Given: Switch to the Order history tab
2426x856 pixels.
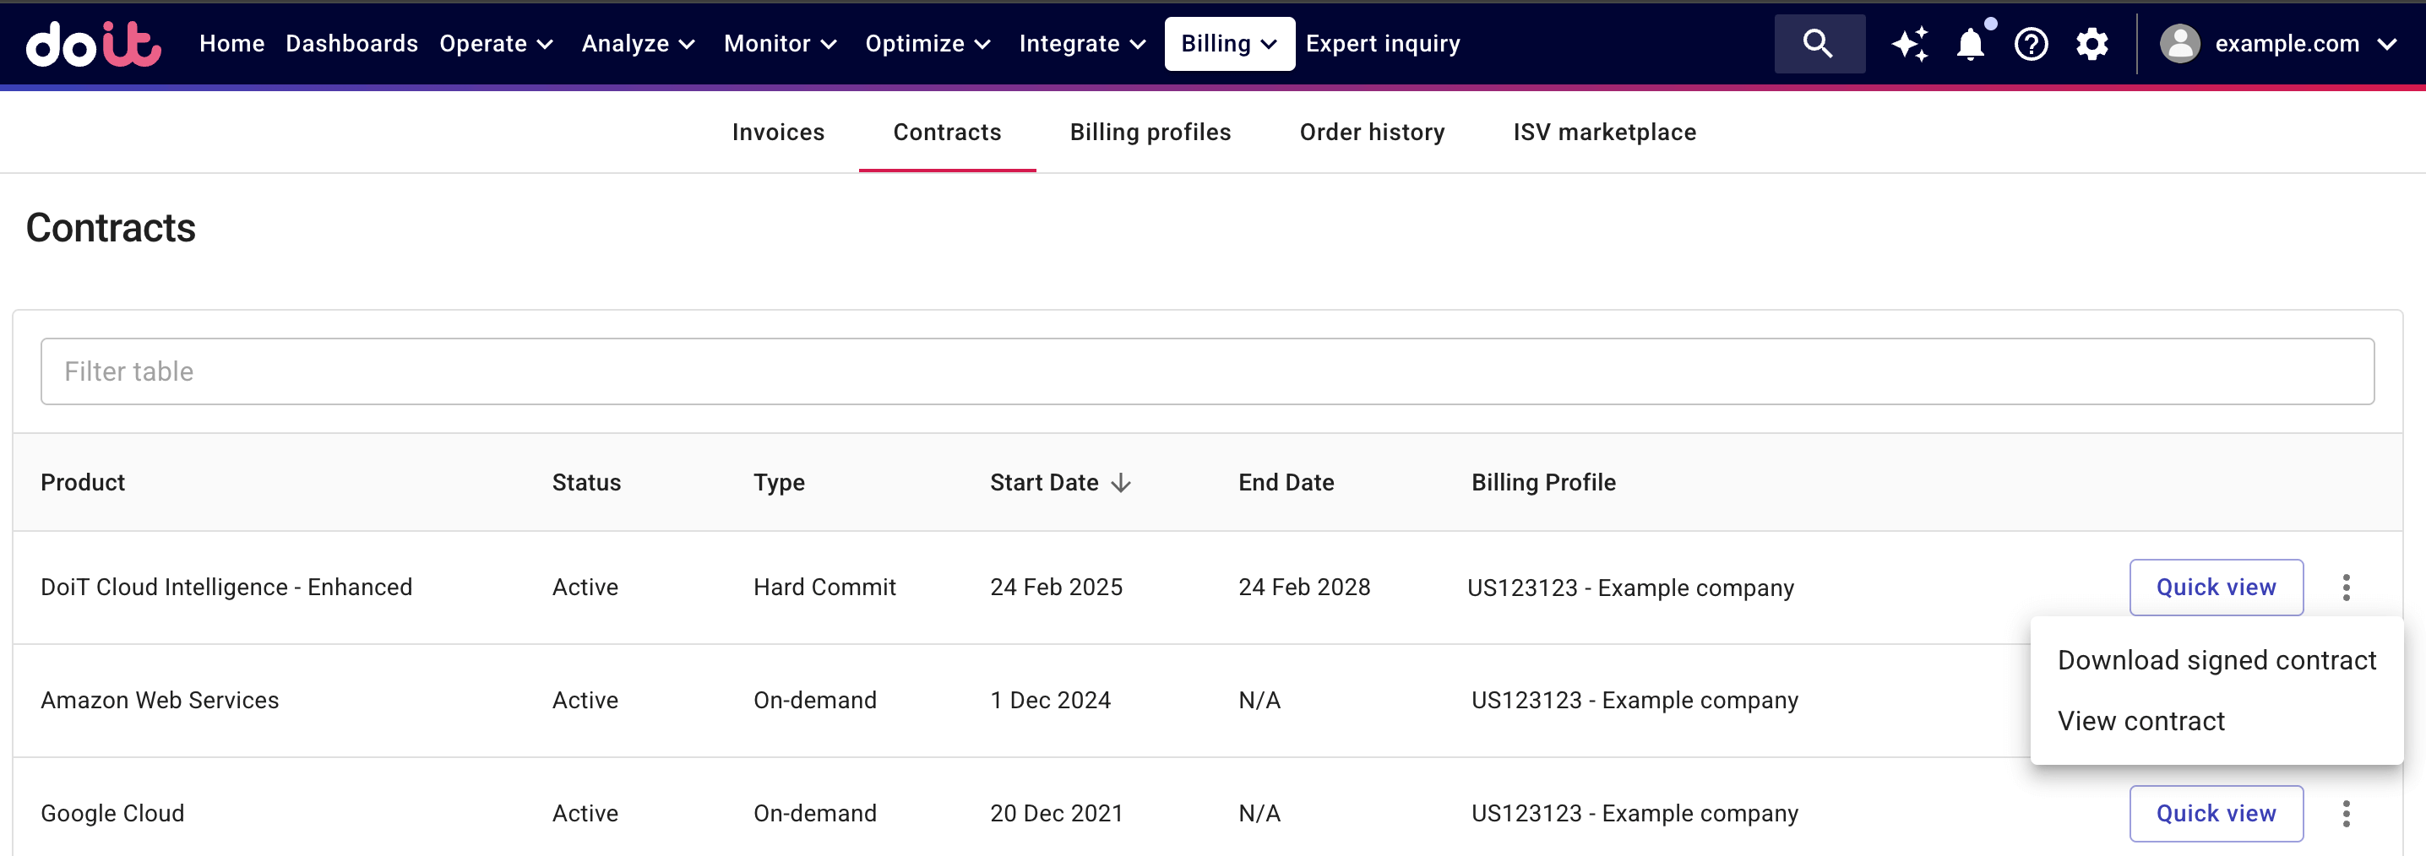Looking at the screenshot, I should pos(1372,132).
